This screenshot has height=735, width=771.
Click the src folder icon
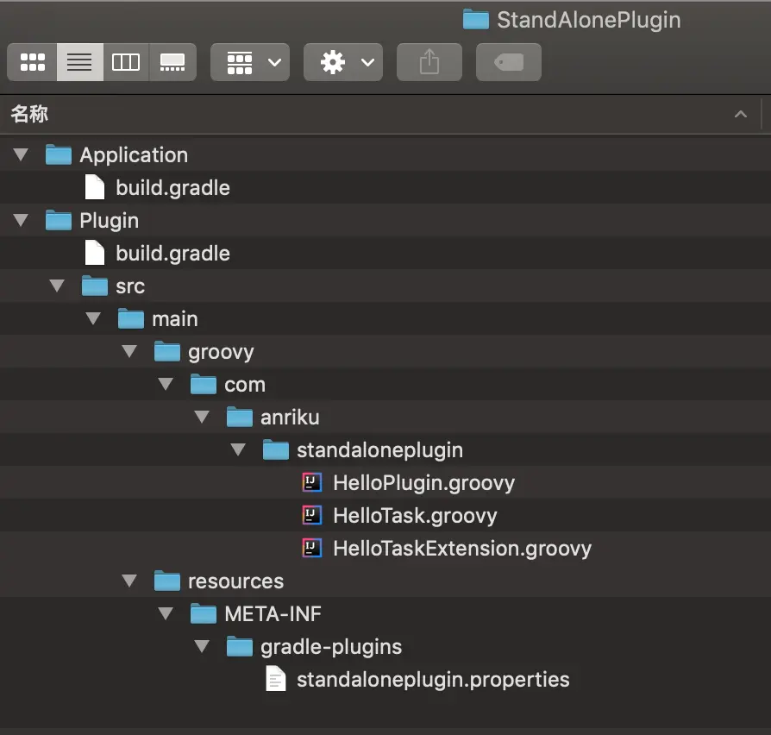pos(94,286)
